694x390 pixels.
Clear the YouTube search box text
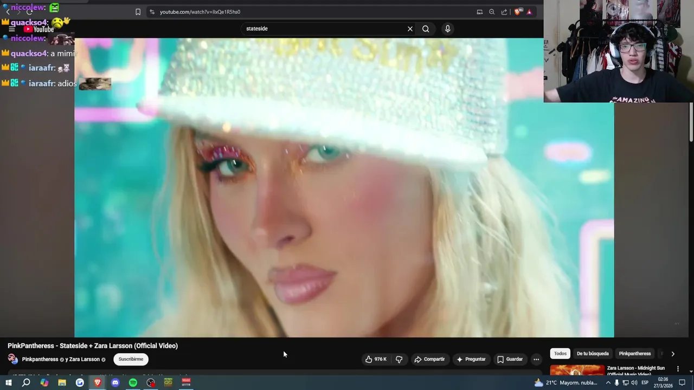pos(410,29)
